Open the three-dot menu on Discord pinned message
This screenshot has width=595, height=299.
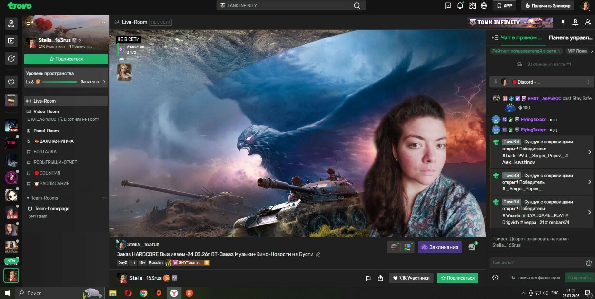coord(588,82)
